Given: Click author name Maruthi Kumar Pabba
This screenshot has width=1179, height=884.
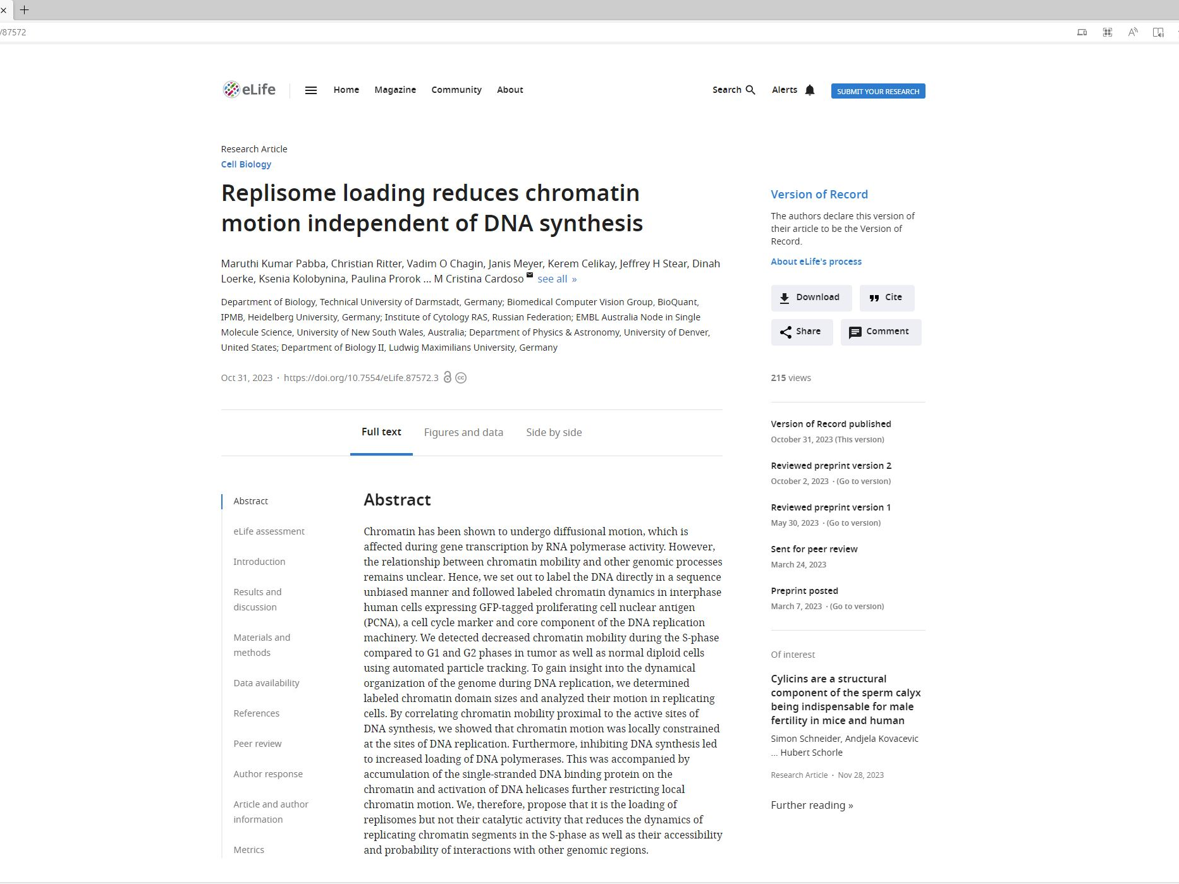Looking at the screenshot, I should coord(273,263).
